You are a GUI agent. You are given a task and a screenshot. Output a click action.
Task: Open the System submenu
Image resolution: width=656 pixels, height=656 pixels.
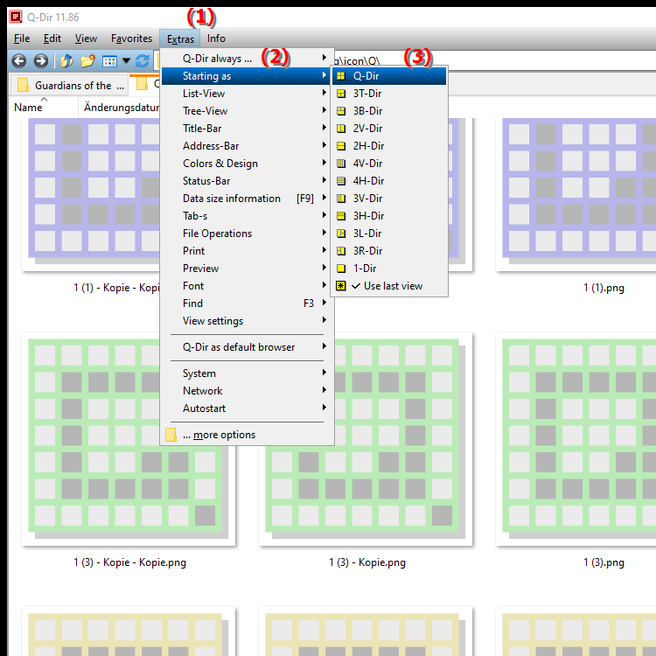tap(247, 373)
